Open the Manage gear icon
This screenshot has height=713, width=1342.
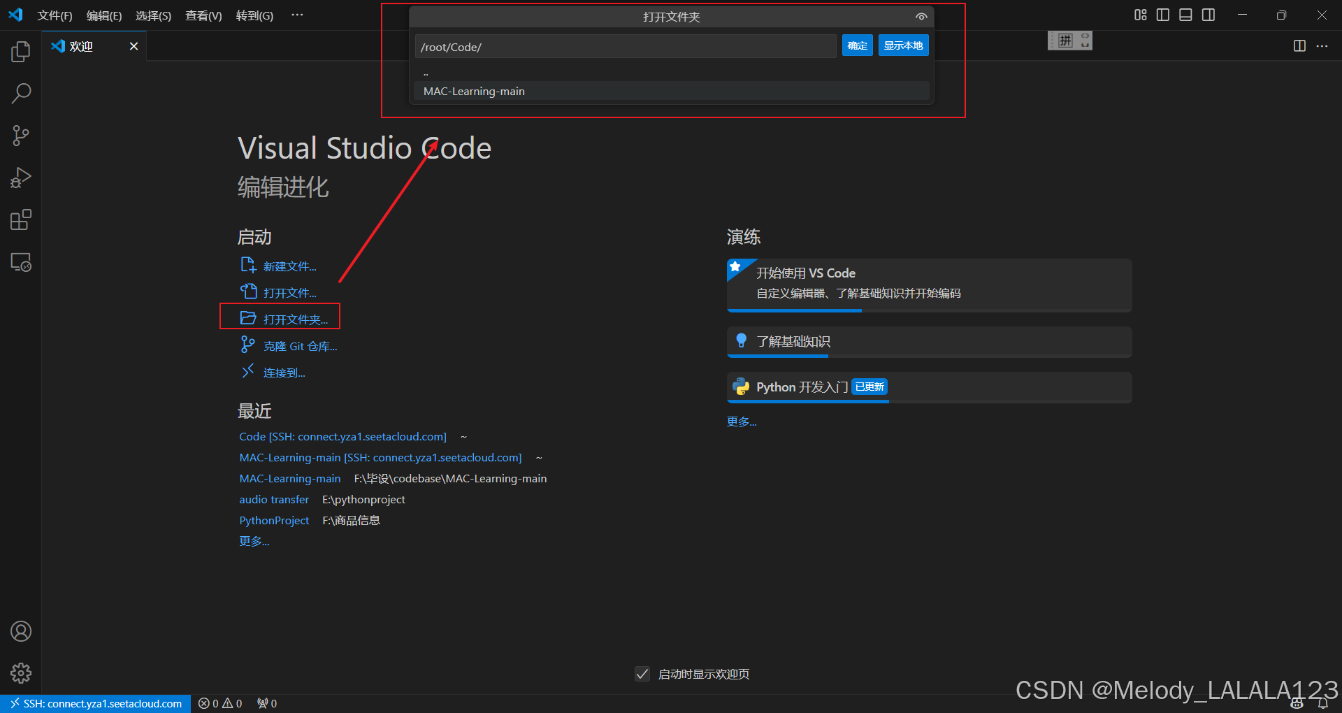click(x=21, y=673)
